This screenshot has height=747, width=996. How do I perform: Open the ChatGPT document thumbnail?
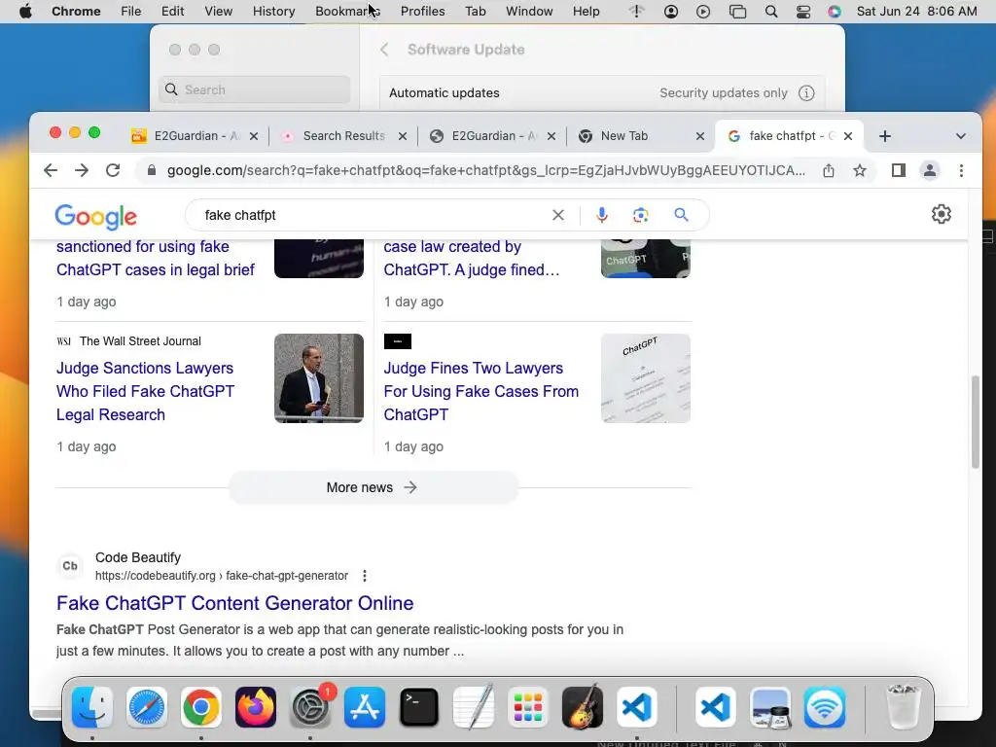pyautogui.click(x=646, y=378)
